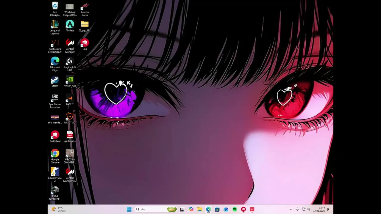Select the WhatsApp Image 2026 file
The width and height of the screenshot is (381, 214).
pyautogui.click(x=70, y=9)
